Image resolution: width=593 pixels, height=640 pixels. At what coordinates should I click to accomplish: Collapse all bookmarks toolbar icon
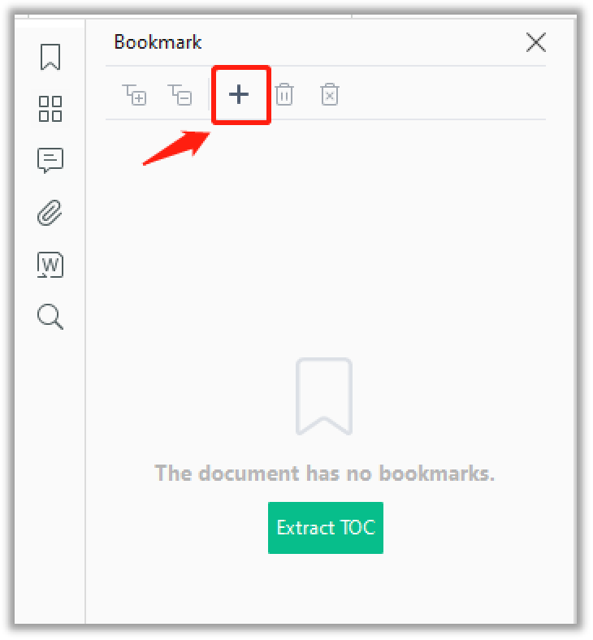point(180,95)
